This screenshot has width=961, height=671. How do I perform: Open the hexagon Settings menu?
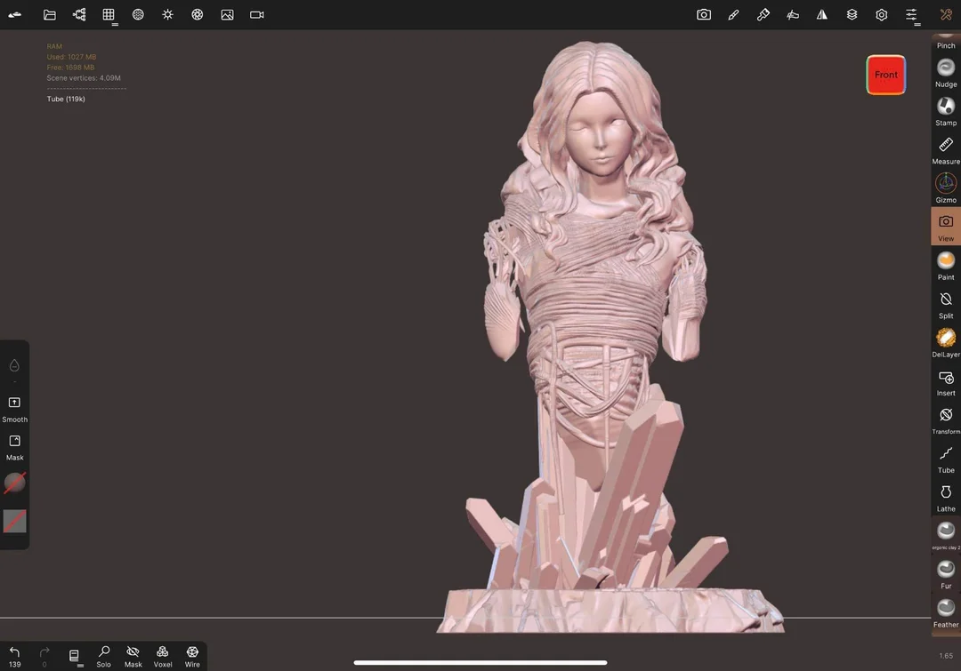pos(881,15)
